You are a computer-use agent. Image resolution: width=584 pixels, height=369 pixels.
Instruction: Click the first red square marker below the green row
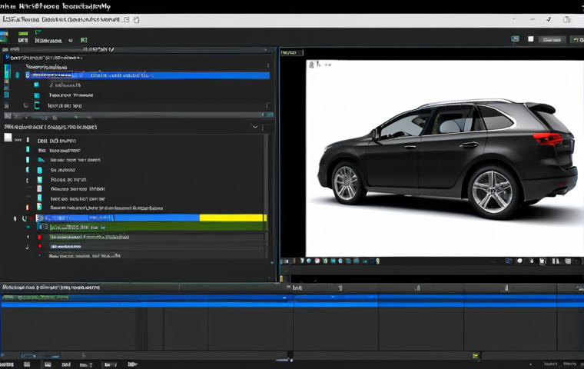(x=39, y=237)
